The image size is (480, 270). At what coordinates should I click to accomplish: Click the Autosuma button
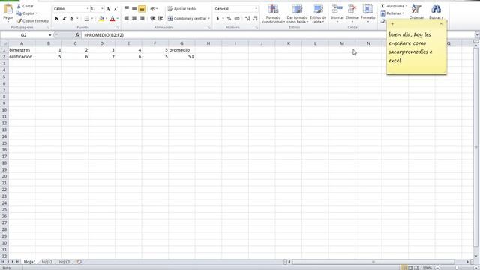[394, 6]
